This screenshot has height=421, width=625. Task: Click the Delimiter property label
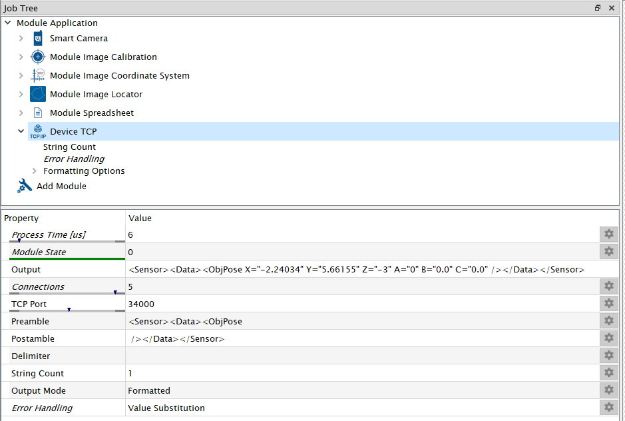[x=31, y=356]
